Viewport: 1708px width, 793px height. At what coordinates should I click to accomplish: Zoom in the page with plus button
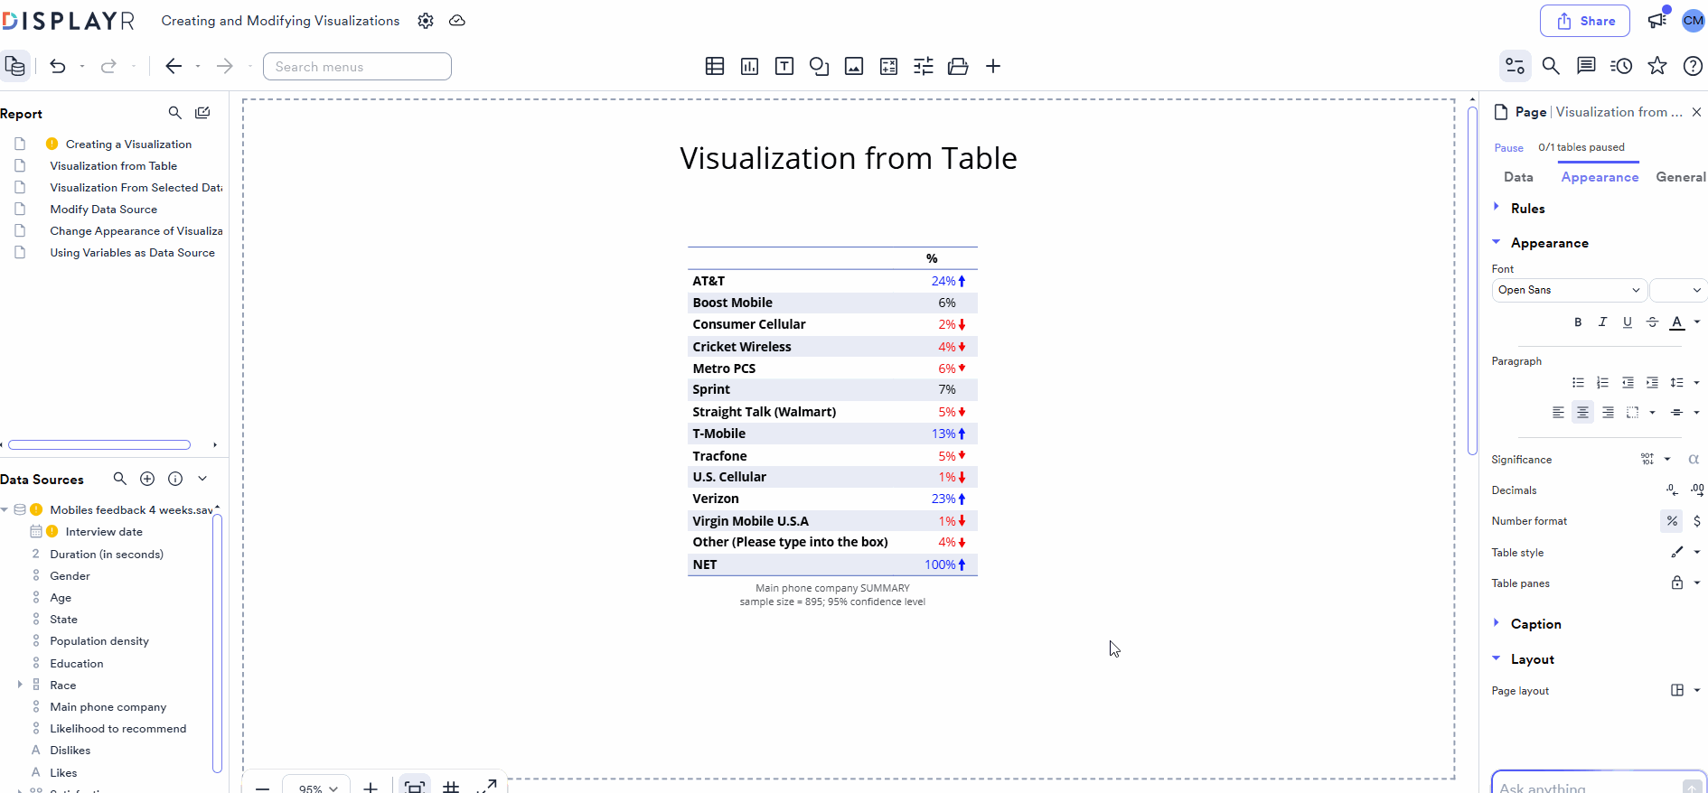coord(371,788)
